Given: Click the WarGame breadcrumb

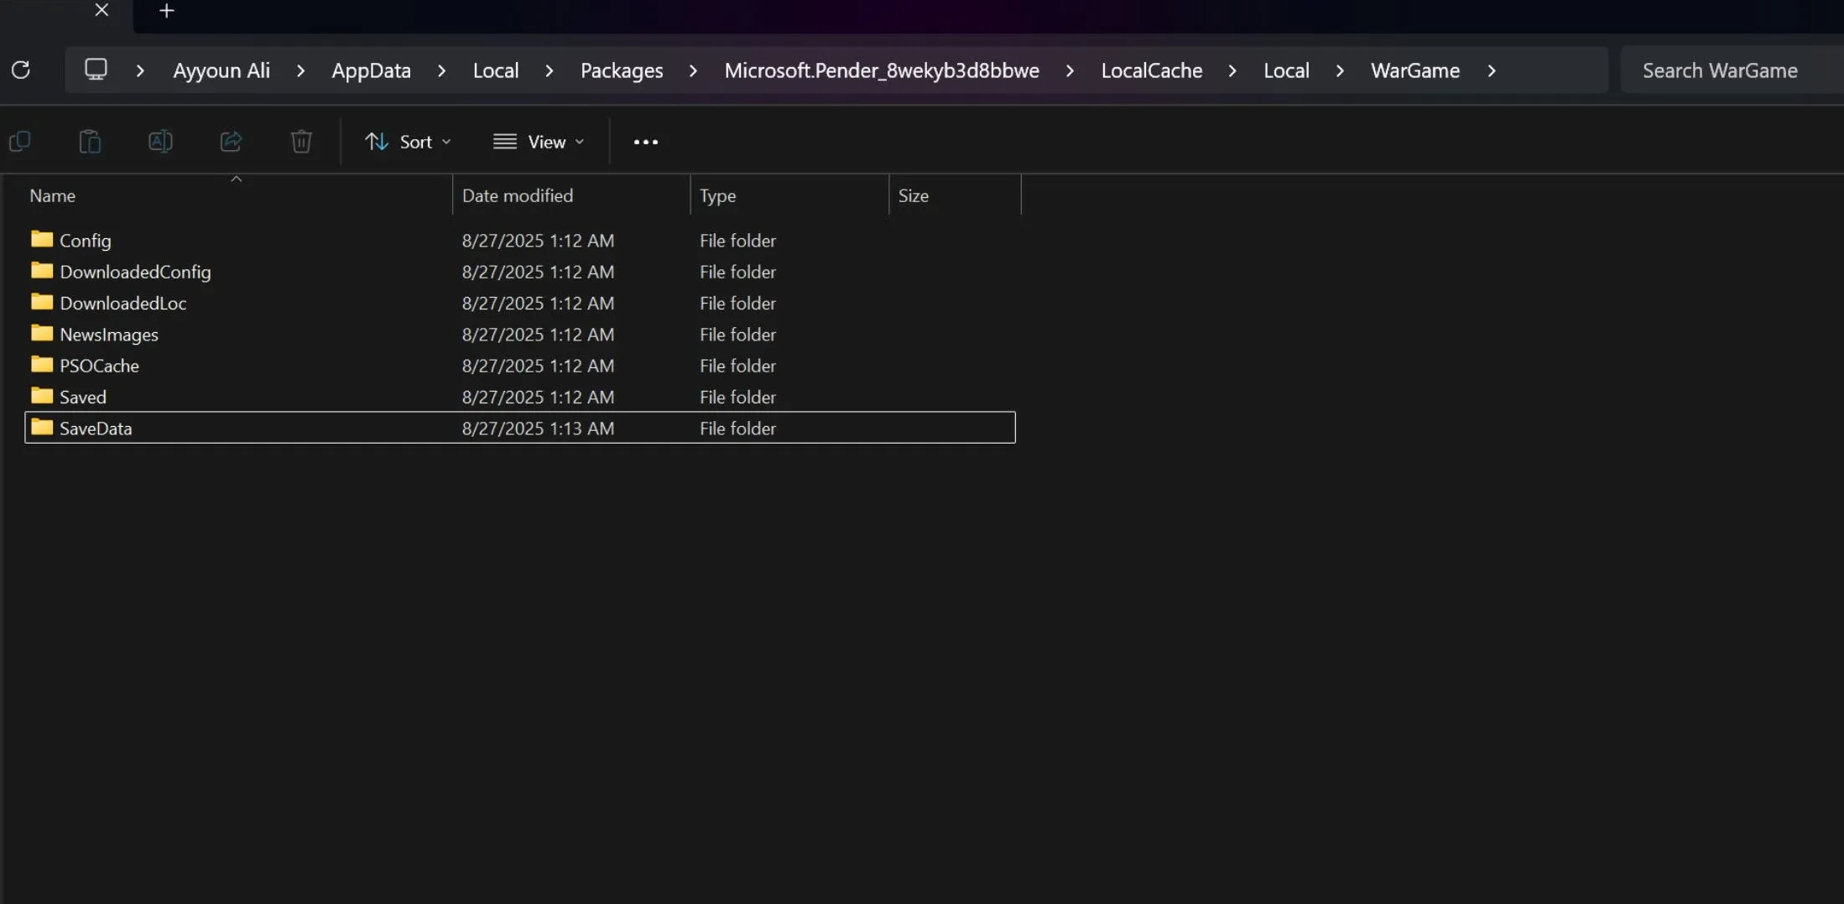Looking at the screenshot, I should tap(1415, 70).
